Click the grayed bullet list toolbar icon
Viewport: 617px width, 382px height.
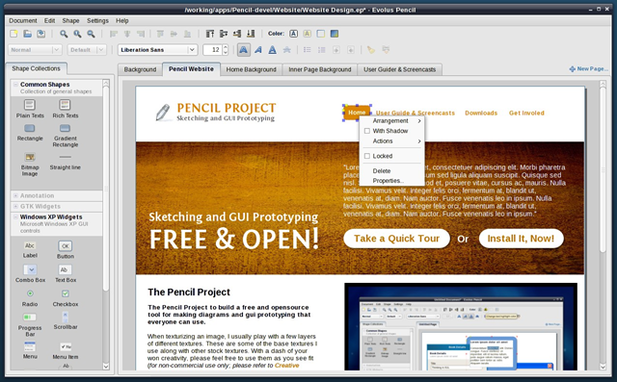pyautogui.click(x=308, y=50)
